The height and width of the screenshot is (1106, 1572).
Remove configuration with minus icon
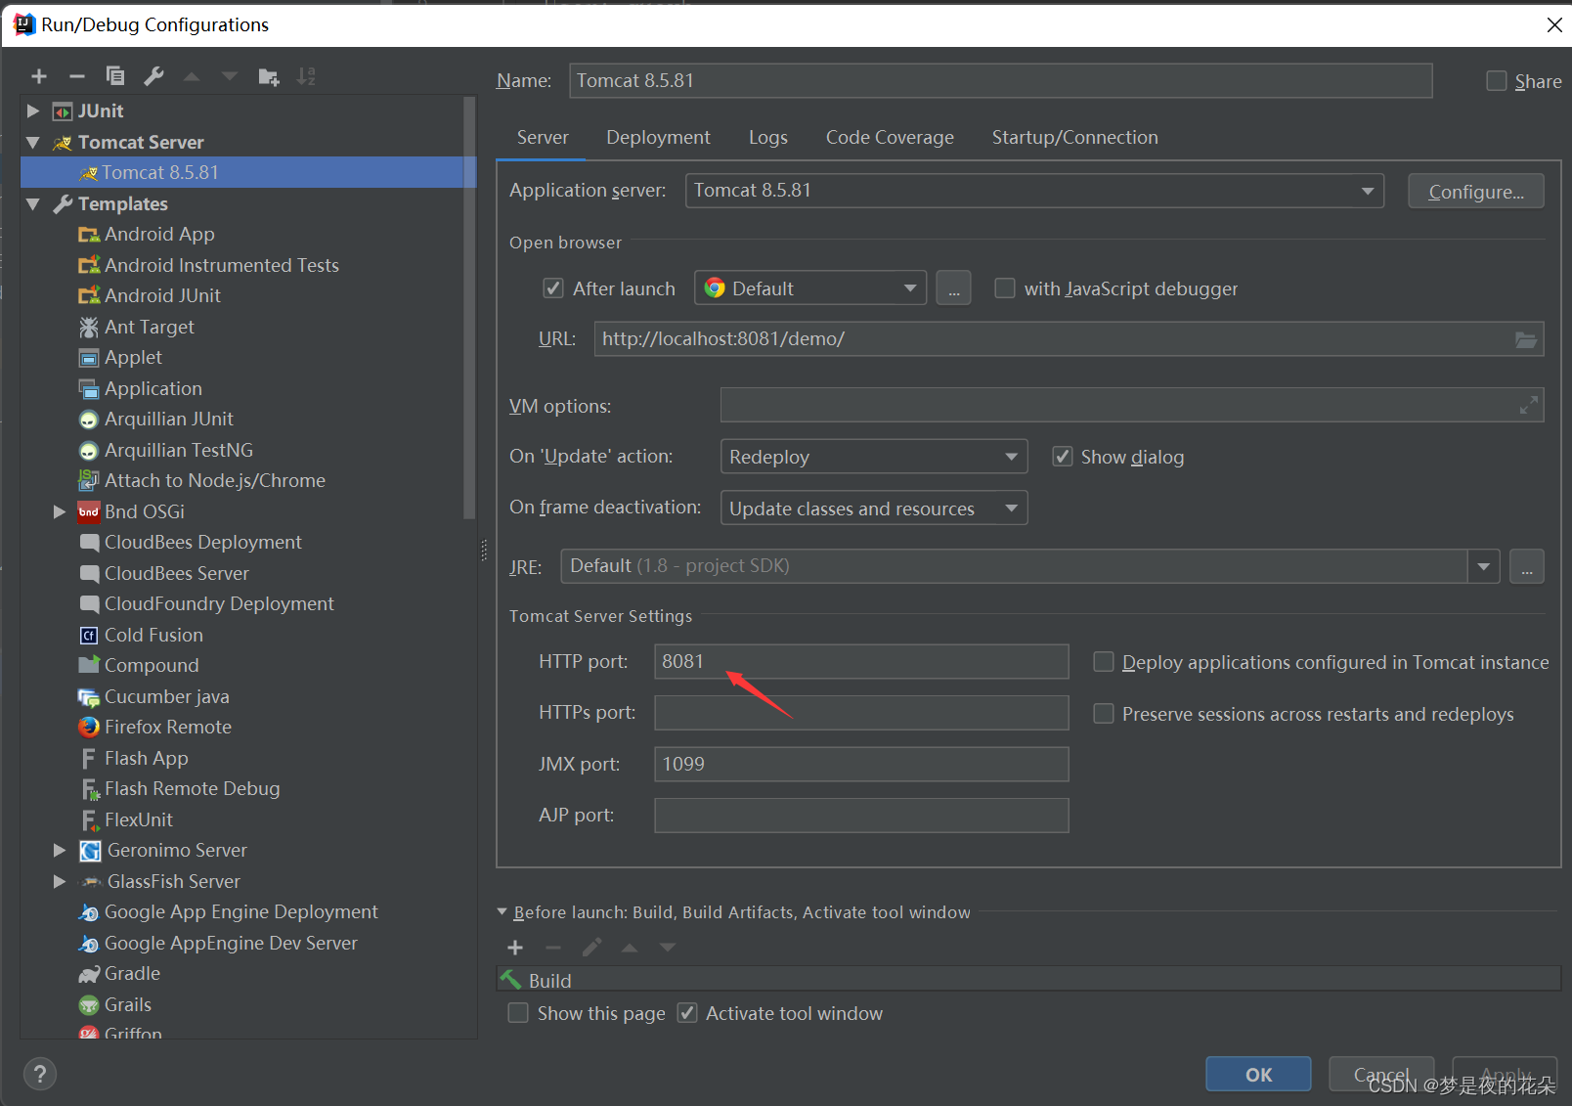point(77,76)
